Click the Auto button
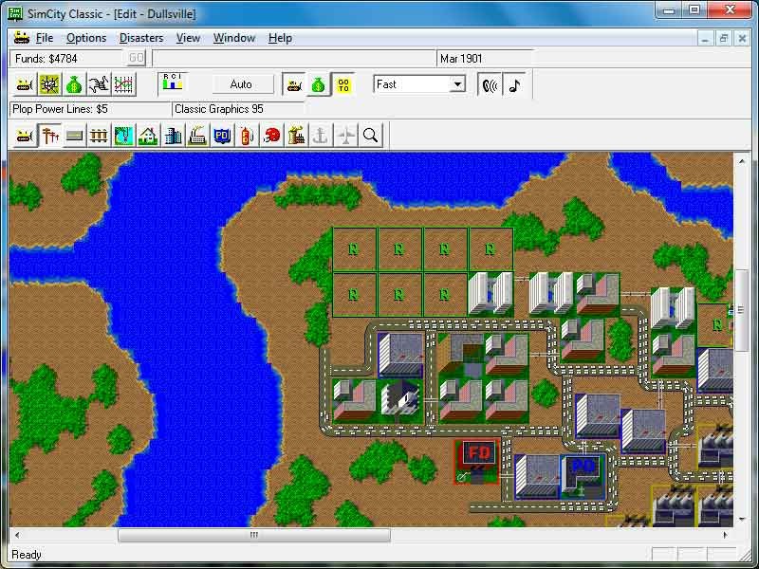Screen dimensions: 759x569 (241, 84)
